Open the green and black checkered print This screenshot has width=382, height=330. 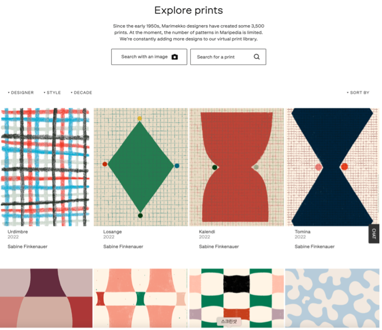pos(237,298)
